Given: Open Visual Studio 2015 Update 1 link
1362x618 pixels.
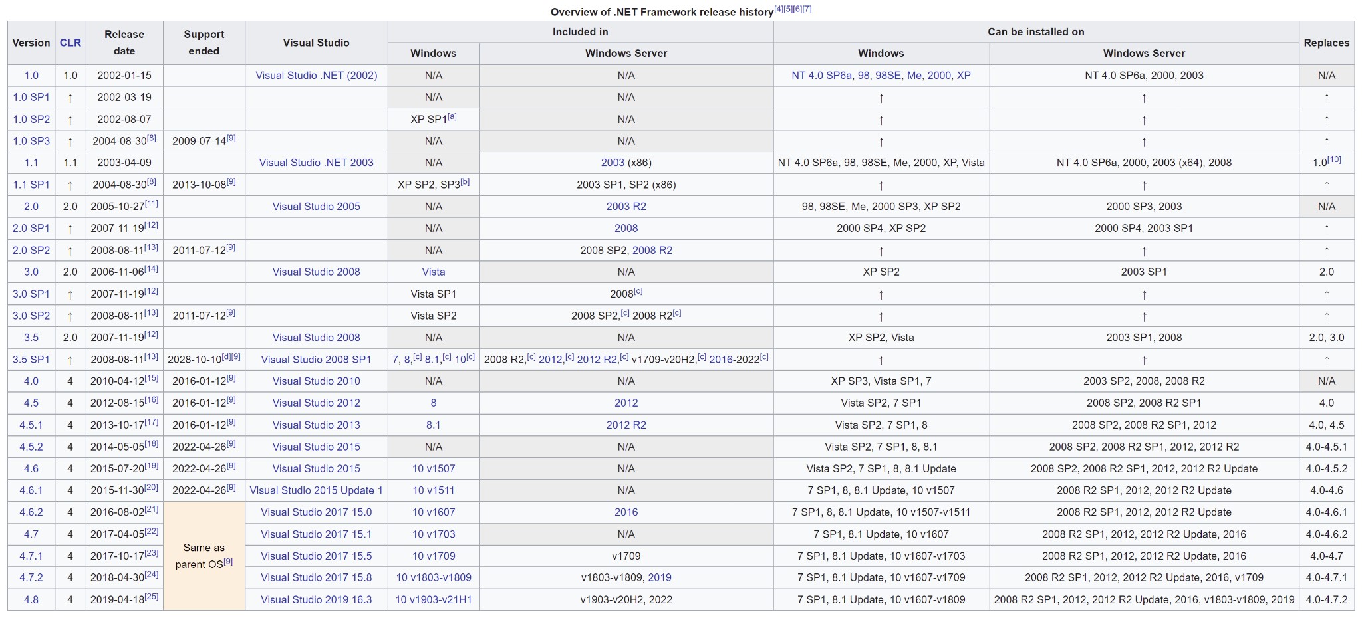Looking at the screenshot, I should (x=317, y=490).
